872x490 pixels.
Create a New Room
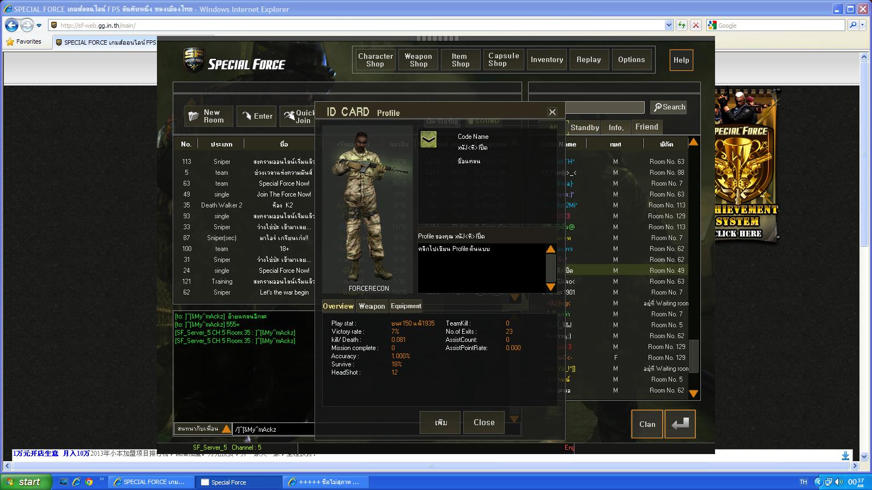click(210, 116)
